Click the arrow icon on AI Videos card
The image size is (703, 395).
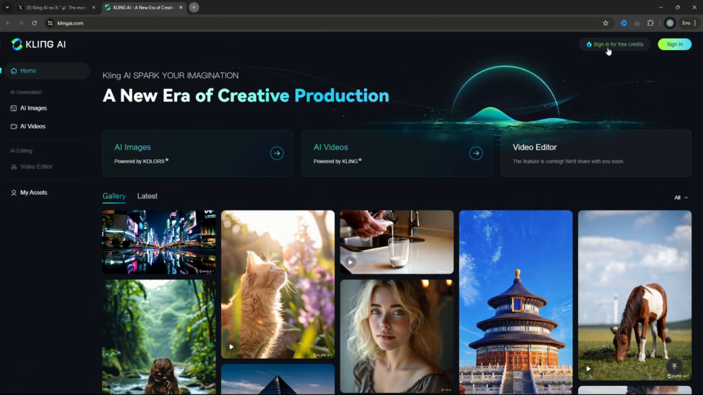coord(476,154)
